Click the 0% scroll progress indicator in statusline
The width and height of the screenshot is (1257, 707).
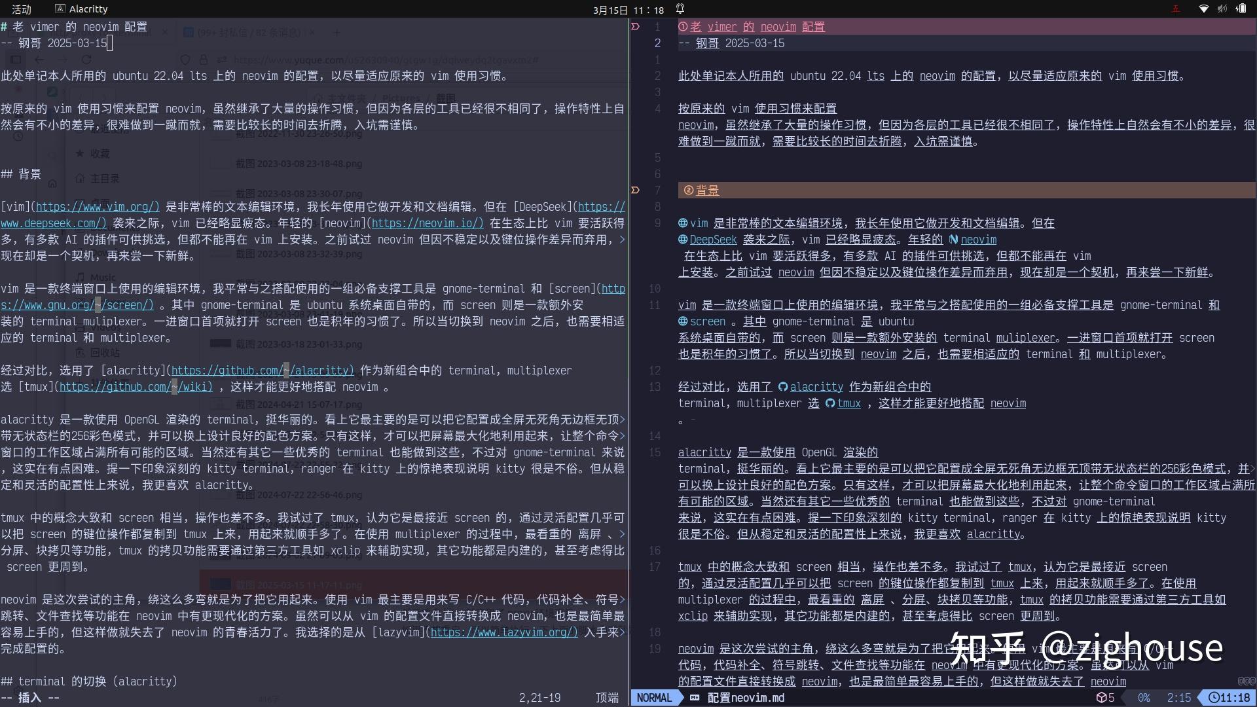click(1143, 698)
